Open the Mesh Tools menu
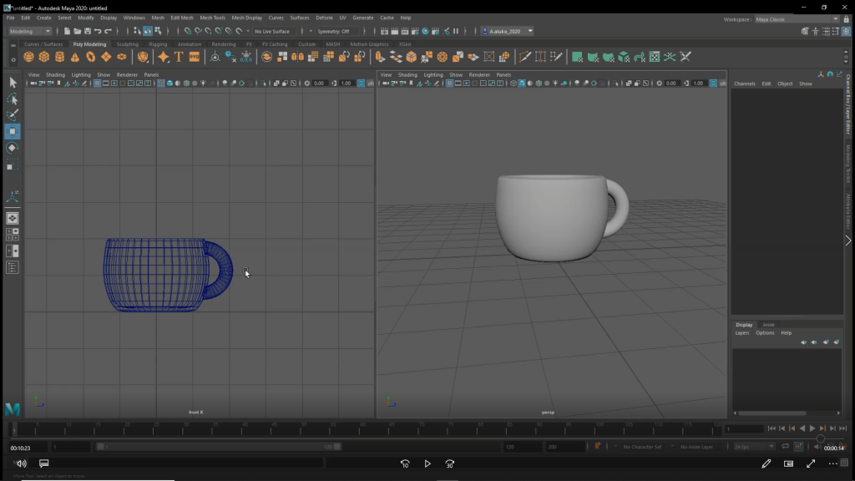This screenshot has height=481, width=855. (212, 18)
